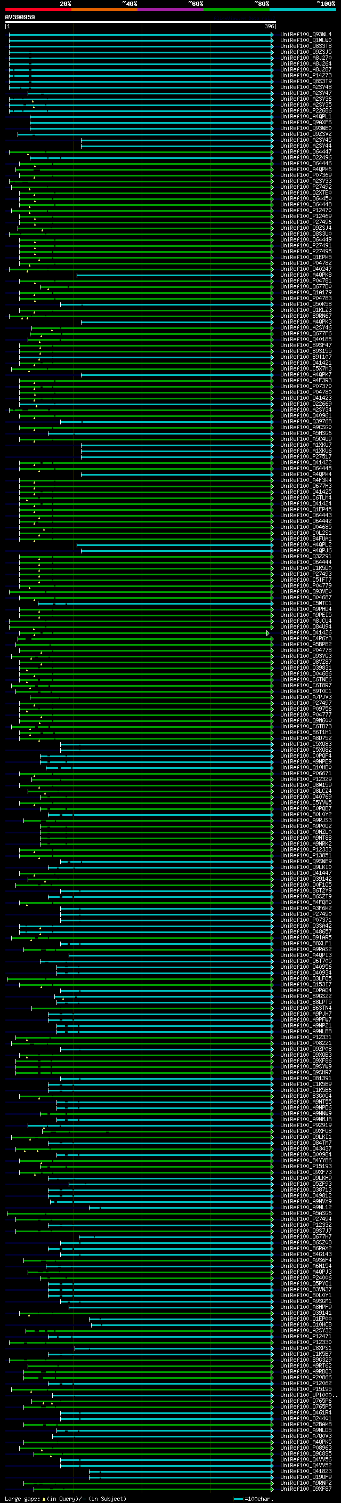
Task: Select hit label UniRef100_C6TNE6
Action: point(306,680)
